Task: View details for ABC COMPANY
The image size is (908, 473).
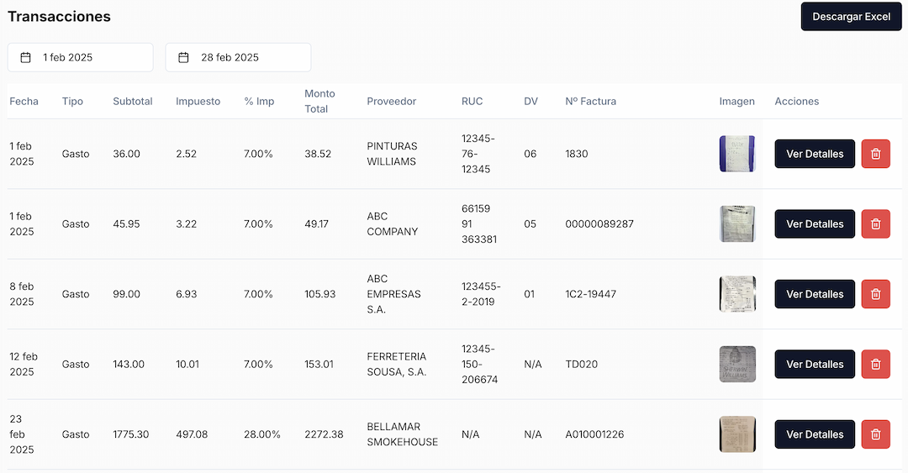Action: [x=815, y=224]
